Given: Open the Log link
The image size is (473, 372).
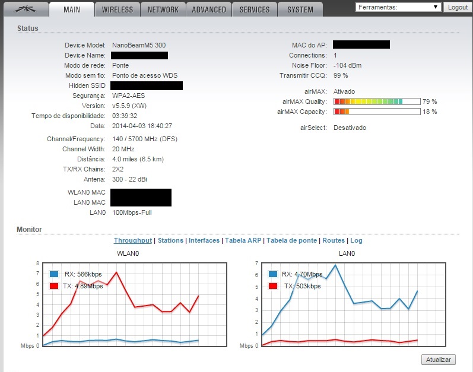Looking at the screenshot, I should (356, 240).
